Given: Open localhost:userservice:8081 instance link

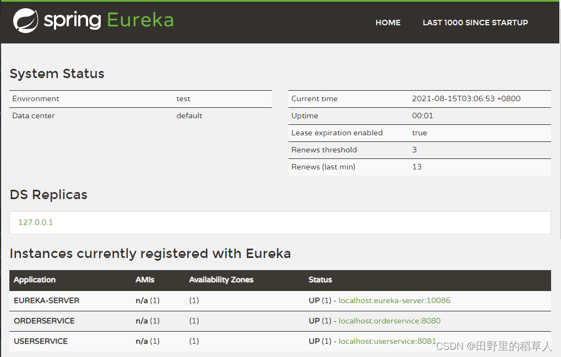Looking at the screenshot, I should (x=387, y=341).
